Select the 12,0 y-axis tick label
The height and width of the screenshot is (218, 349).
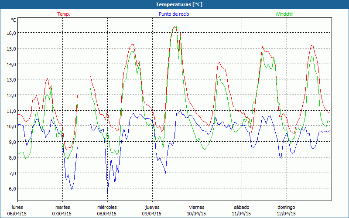pos(11,95)
